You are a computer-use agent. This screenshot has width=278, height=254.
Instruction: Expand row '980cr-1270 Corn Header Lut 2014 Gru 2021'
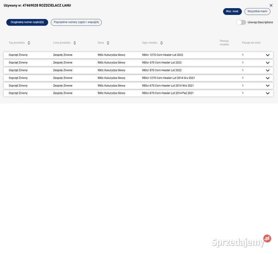coord(267,78)
